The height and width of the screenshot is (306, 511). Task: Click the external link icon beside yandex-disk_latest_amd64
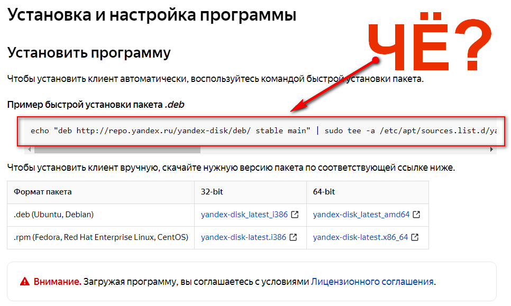417,215
